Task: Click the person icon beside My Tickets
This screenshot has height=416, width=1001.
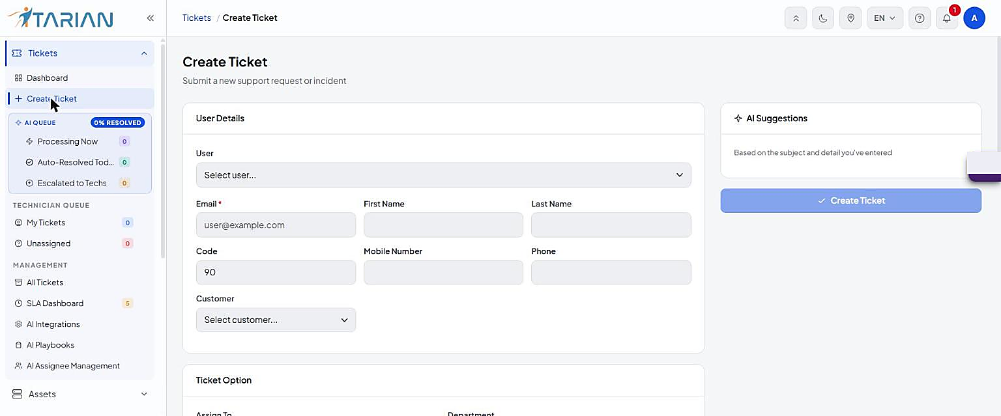Action: coord(18,223)
